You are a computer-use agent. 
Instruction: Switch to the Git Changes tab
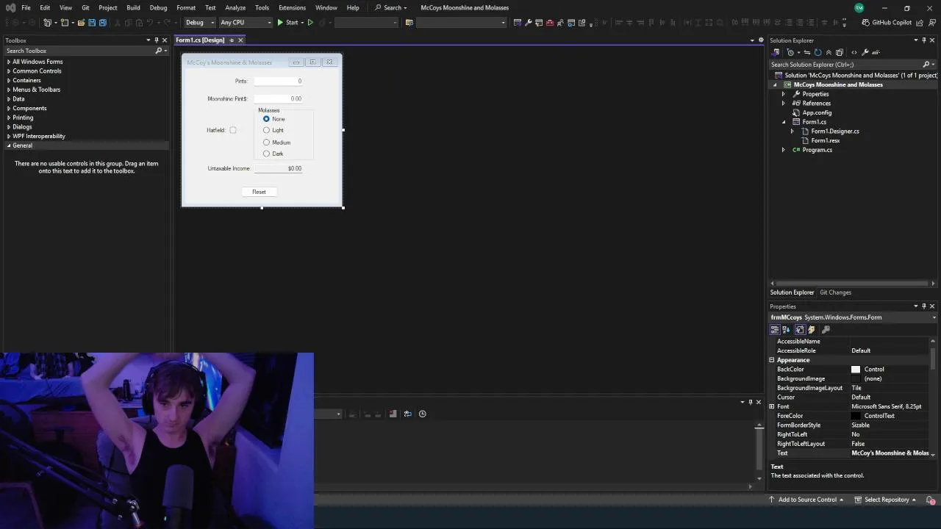835,292
